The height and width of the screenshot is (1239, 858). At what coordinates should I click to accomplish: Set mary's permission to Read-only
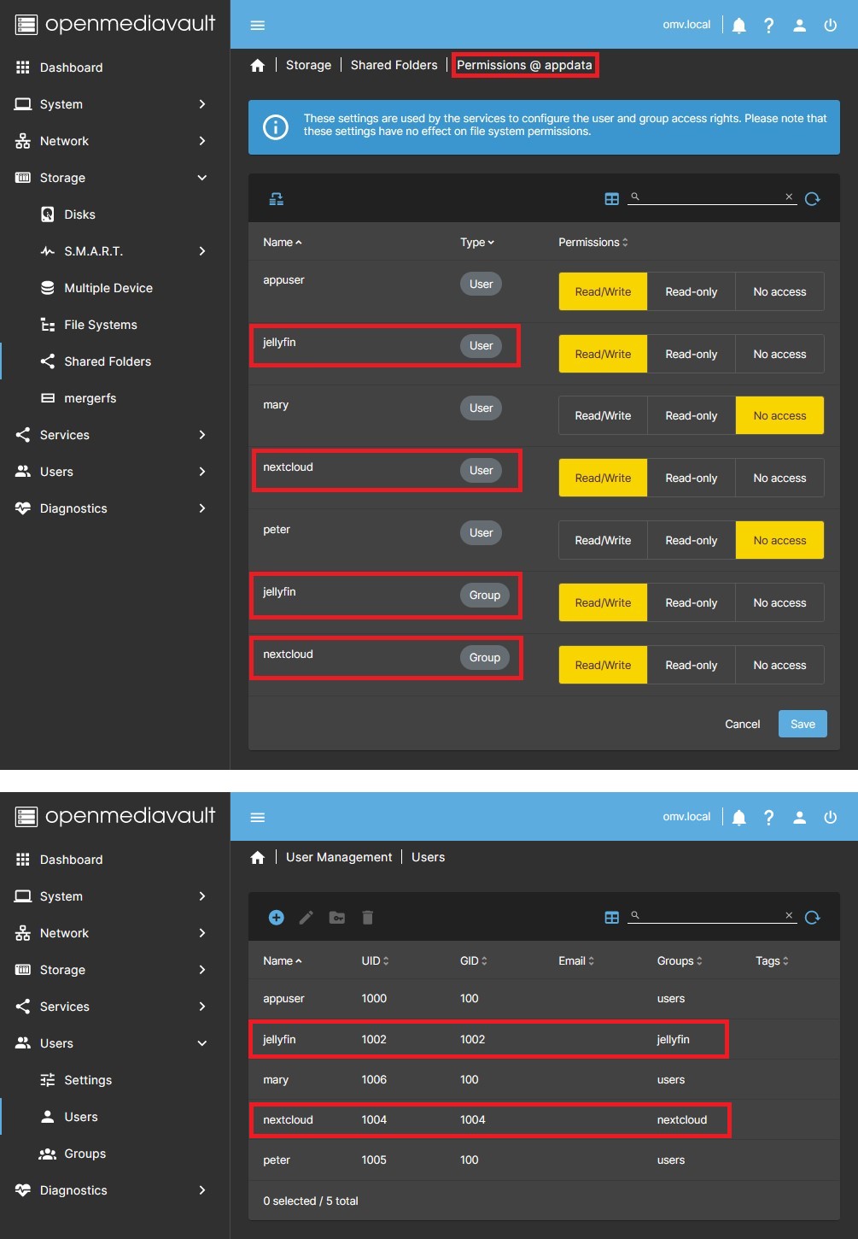point(691,416)
